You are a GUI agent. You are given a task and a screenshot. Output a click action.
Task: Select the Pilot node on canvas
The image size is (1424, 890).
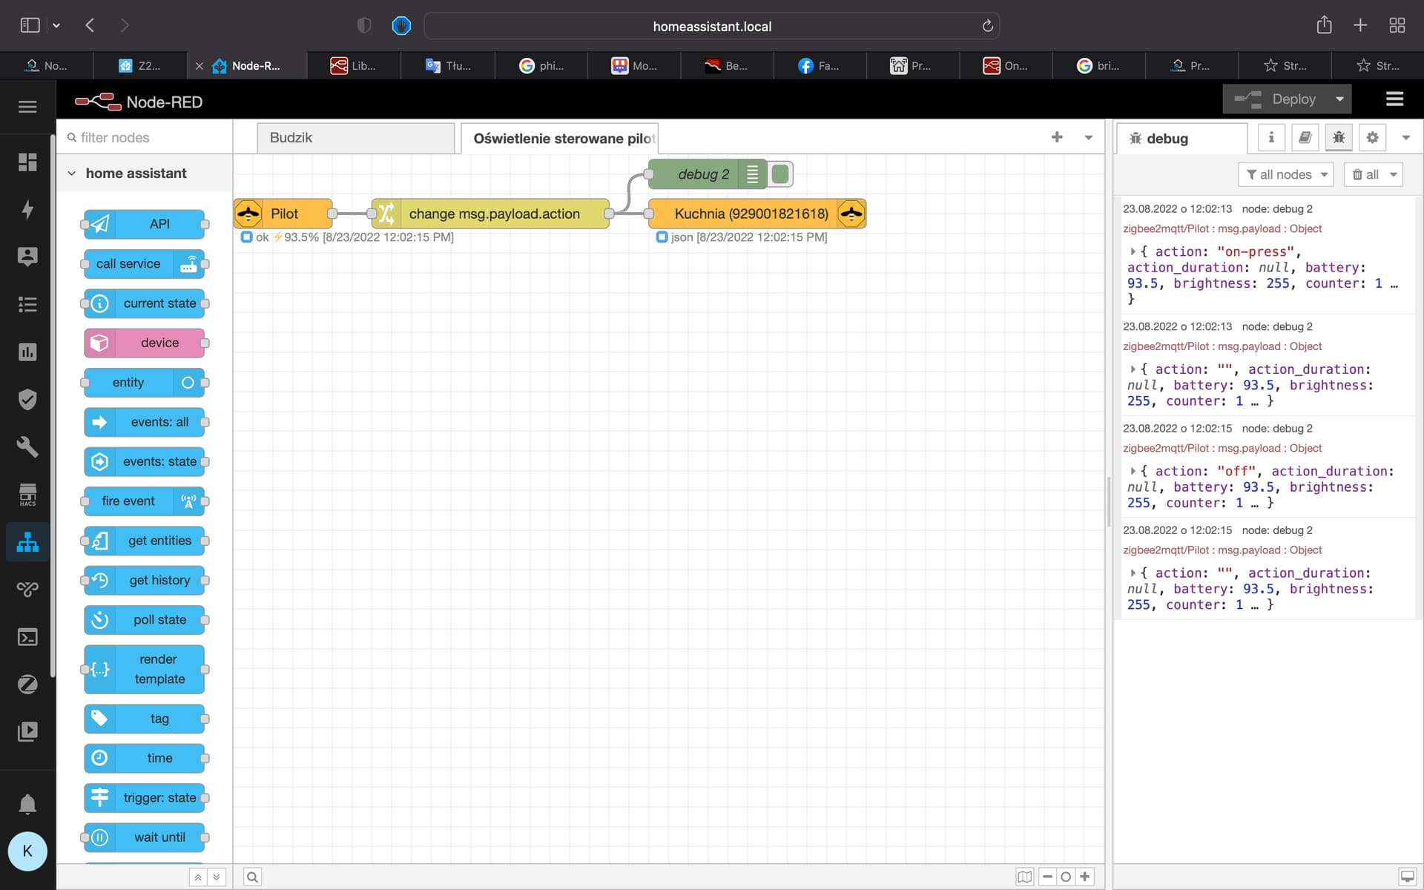283,214
